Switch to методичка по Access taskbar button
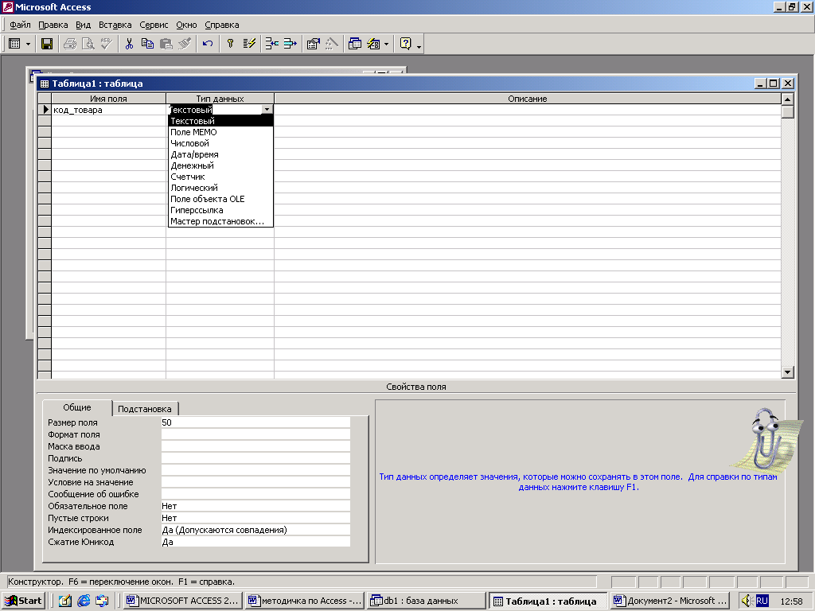 [x=304, y=601]
